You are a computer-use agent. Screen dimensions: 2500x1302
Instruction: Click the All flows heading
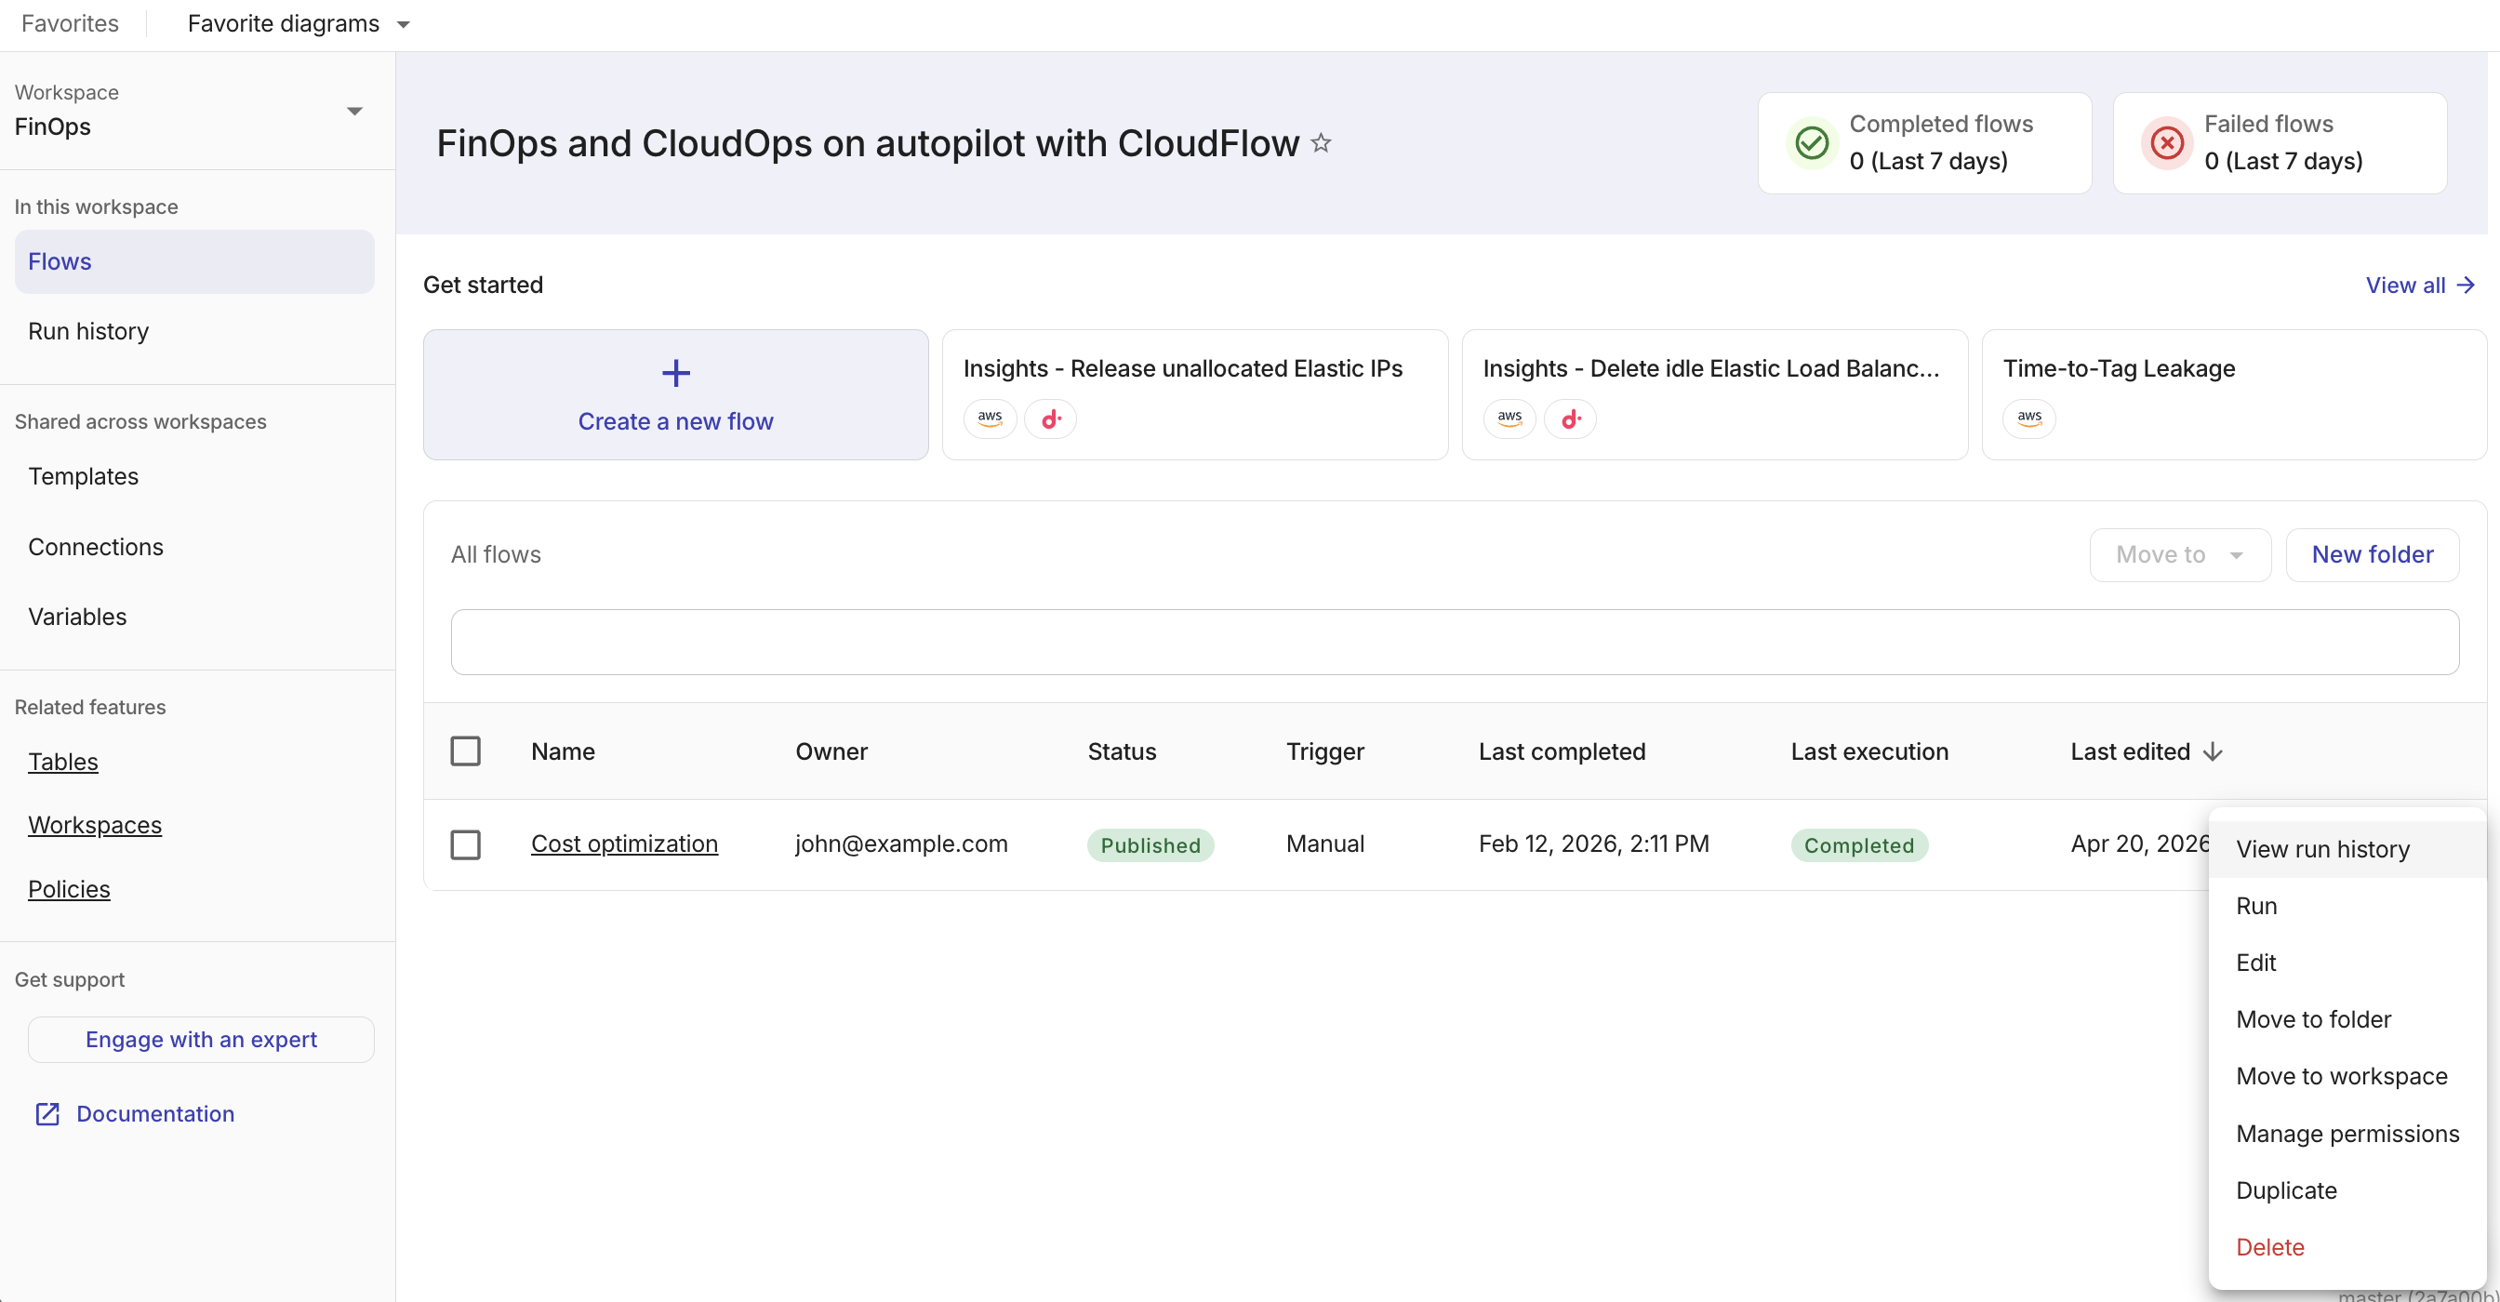tap(496, 555)
